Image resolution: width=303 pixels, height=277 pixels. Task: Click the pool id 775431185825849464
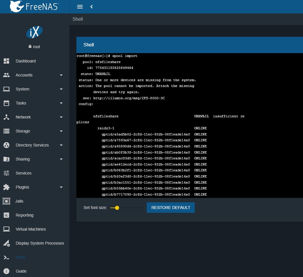click(114, 68)
